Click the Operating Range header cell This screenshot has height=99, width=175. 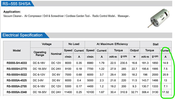(x=40, y=54)
